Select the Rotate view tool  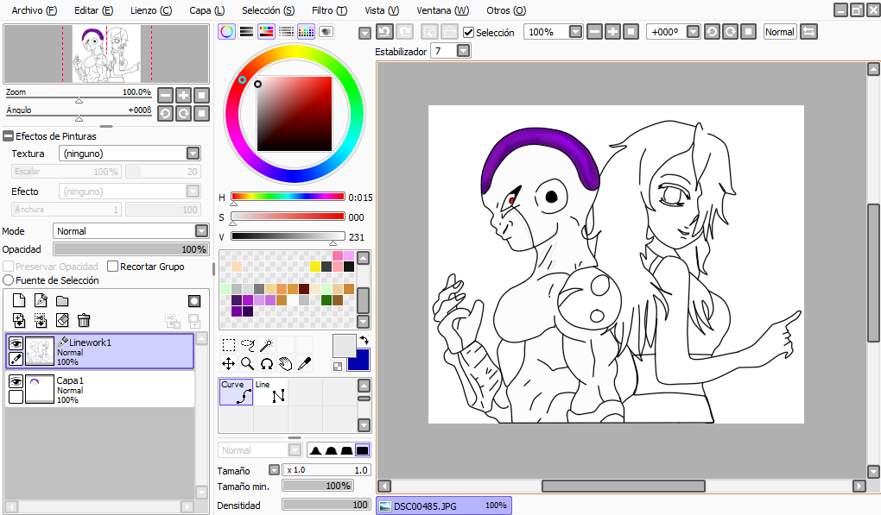pos(266,363)
